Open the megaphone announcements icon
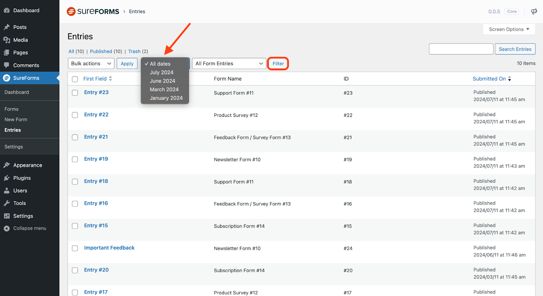543x296 pixels. [x=534, y=12]
